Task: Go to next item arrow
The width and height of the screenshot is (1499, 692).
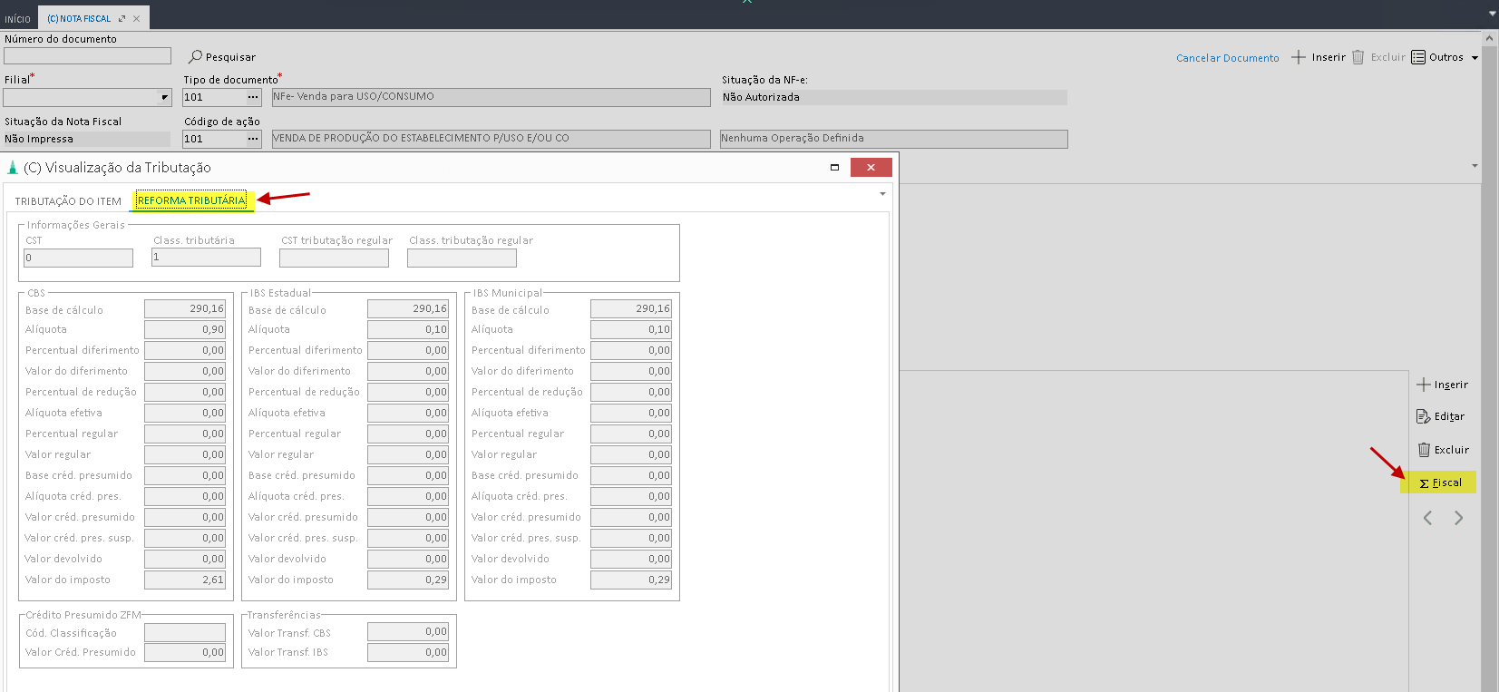Action: pyautogui.click(x=1458, y=518)
